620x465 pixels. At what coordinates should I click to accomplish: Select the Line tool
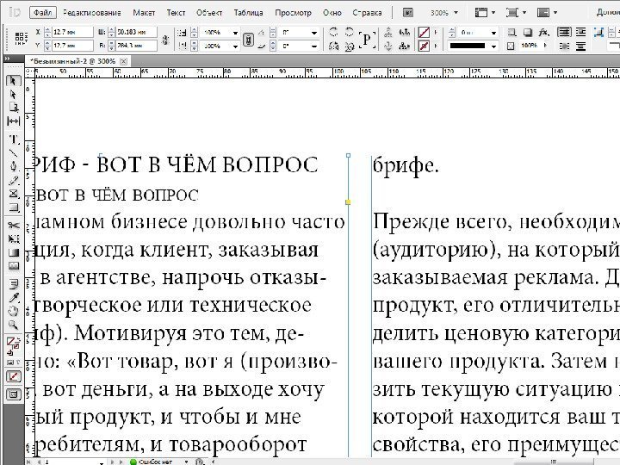[14, 152]
